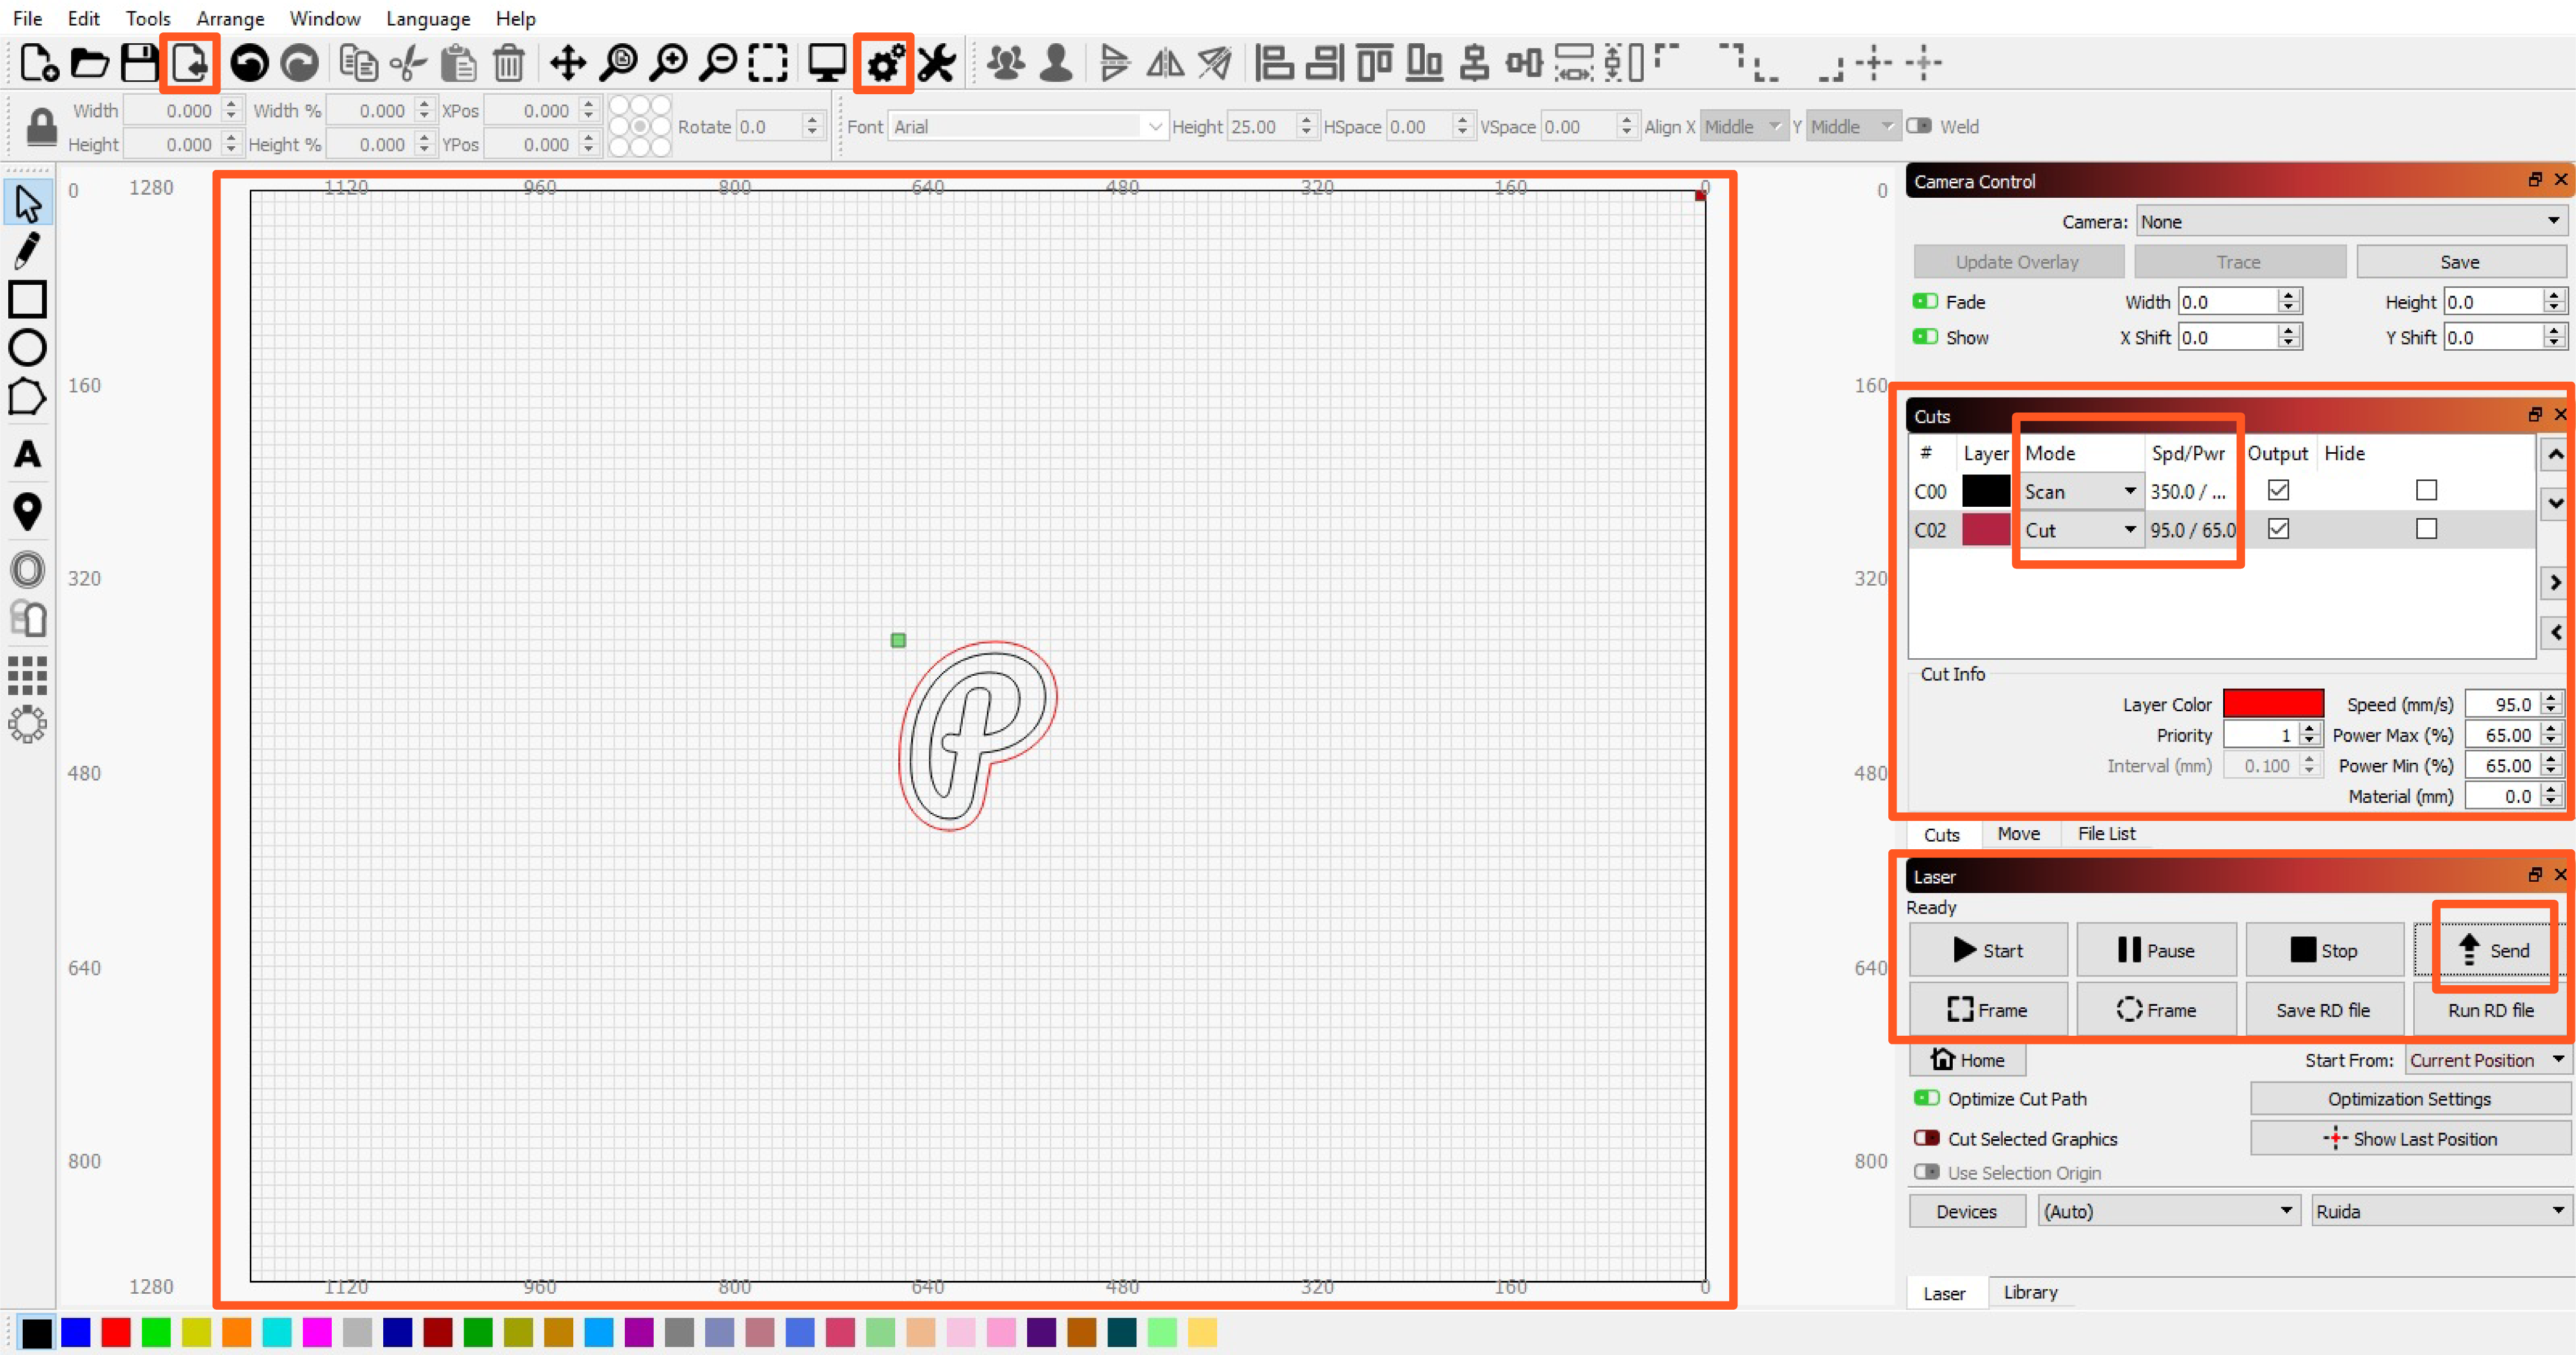Select the Rectangle tool
The width and height of the screenshot is (2576, 1355).
click(27, 299)
